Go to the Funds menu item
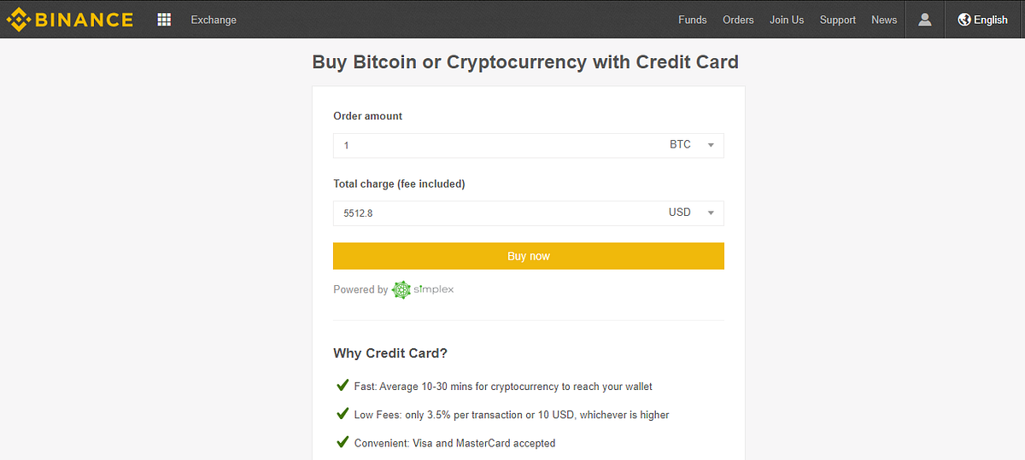The width and height of the screenshot is (1025, 460). point(692,20)
